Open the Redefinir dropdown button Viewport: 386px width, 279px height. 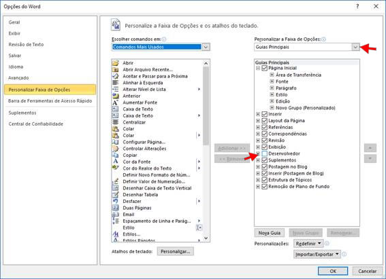[x=308, y=244]
